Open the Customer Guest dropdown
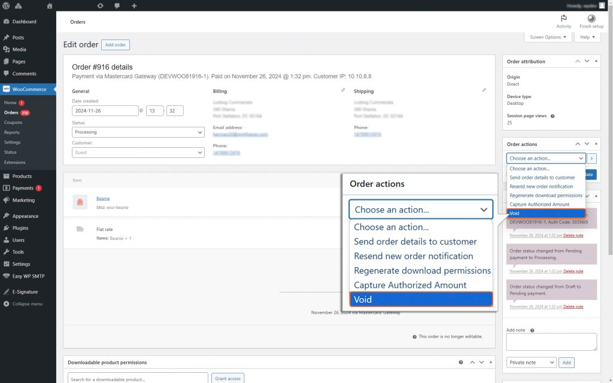The width and height of the screenshot is (613, 383). pyautogui.click(x=138, y=153)
